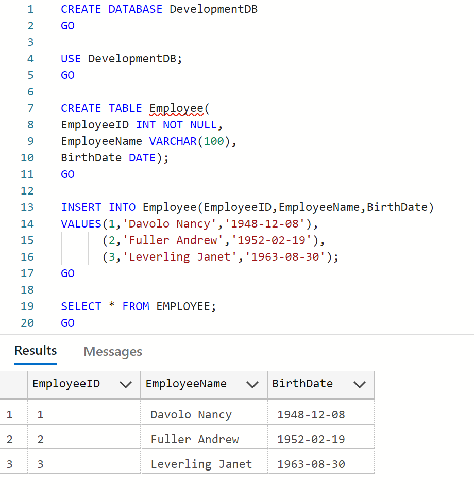The height and width of the screenshot is (502, 474).
Task: Select the Fuller Andrew result cell
Action: 195,440
